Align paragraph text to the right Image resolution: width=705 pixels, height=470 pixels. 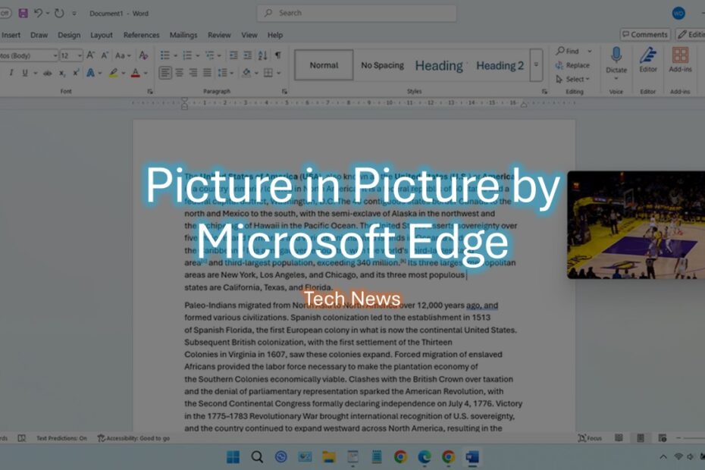click(x=193, y=73)
